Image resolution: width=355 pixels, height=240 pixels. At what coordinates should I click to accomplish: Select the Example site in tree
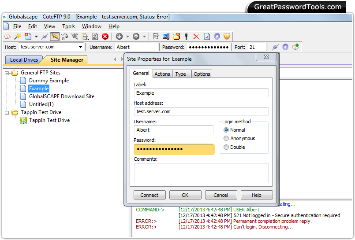39,89
